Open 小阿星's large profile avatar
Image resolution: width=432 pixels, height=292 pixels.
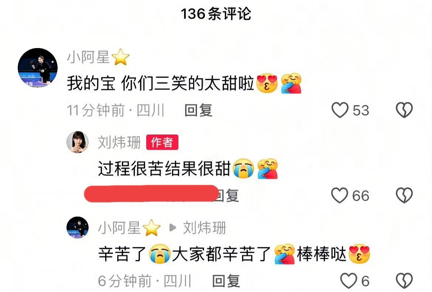tap(38, 68)
